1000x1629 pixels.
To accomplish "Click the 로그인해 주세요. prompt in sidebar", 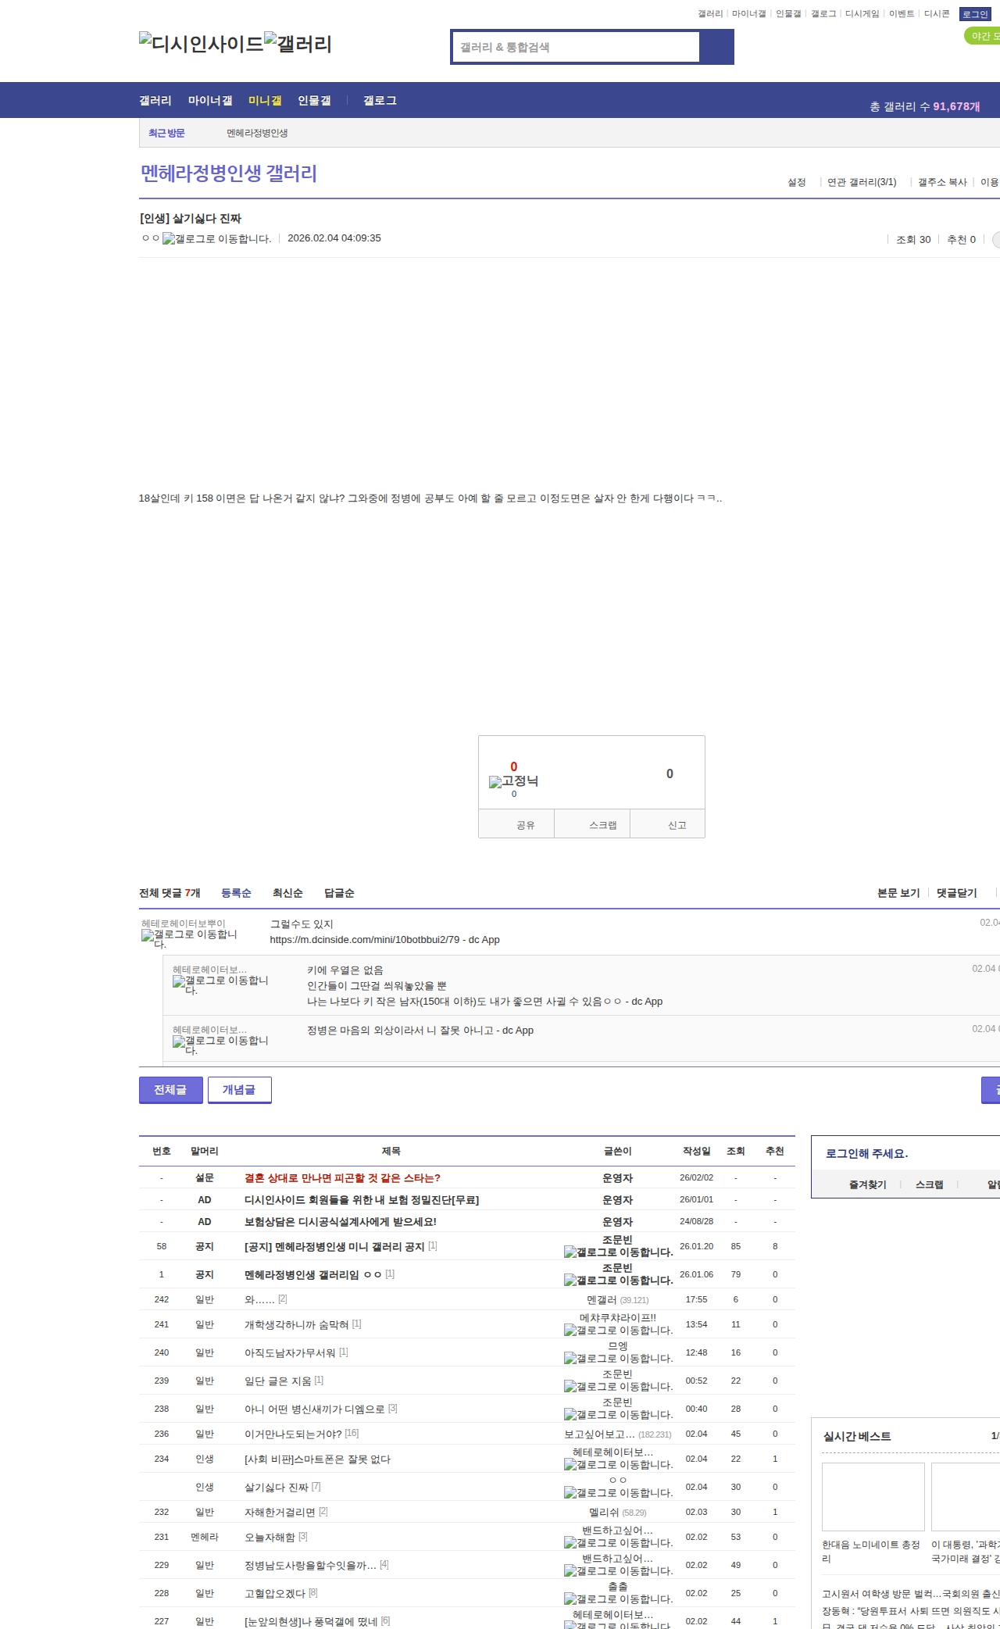I will tap(866, 1154).
